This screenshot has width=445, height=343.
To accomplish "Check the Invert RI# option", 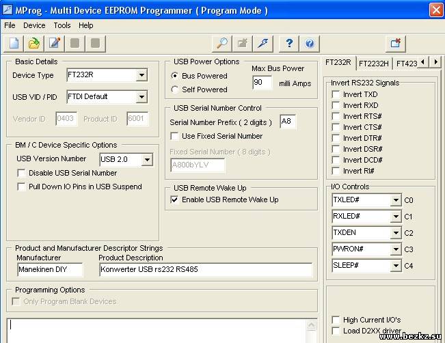I will [336, 171].
